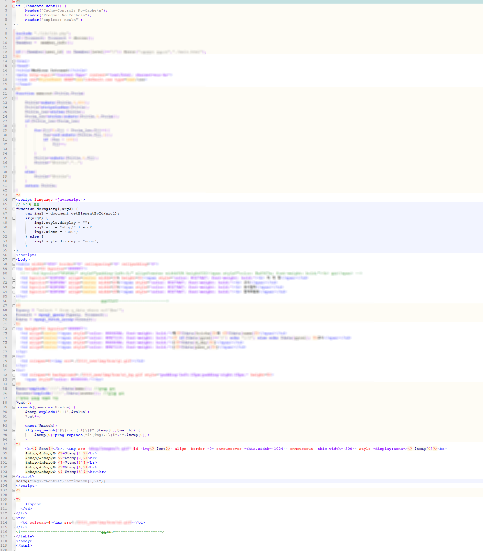The width and height of the screenshot is (483, 551).
Task: Click the "$temp=explode('|||',$value);" line
Action: 57,412
